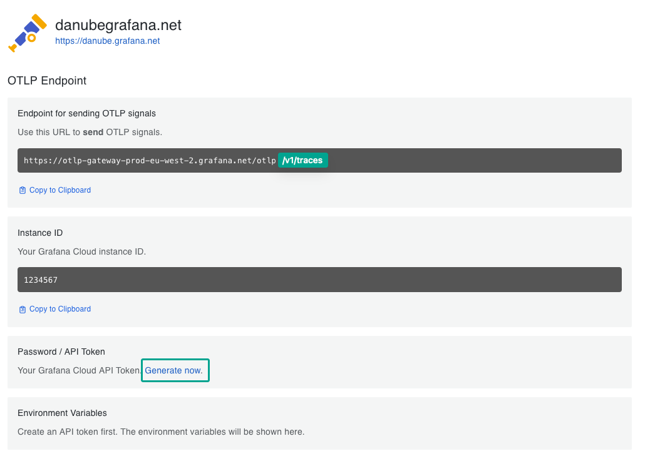Click the Grafana instance logo

[x=27, y=30]
